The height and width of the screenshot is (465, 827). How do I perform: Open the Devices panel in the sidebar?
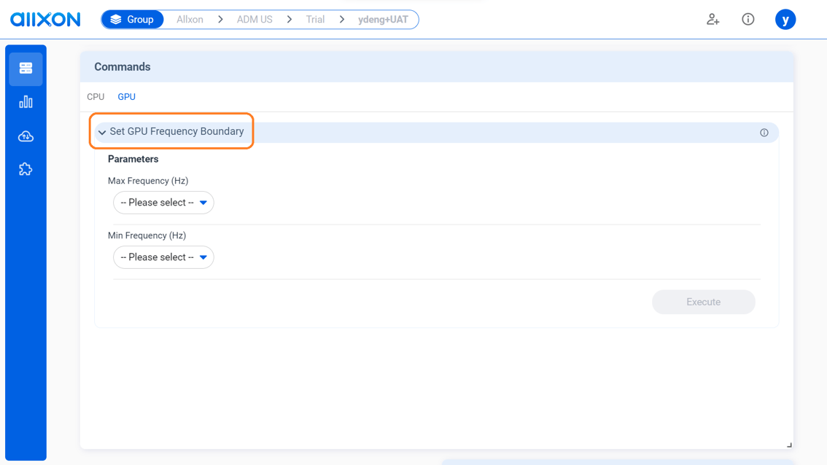pyautogui.click(x=26, y=68)
